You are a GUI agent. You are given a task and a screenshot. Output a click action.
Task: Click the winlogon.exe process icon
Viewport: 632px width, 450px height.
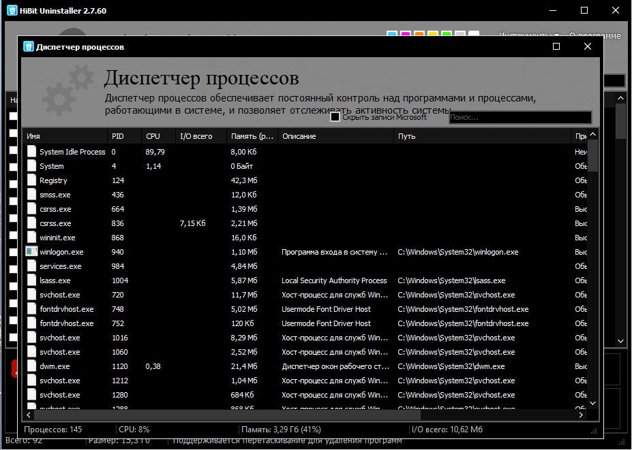(x=31, y=252)
